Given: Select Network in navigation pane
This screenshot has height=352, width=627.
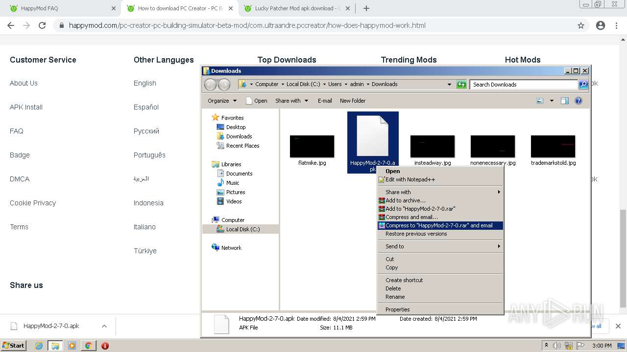Looking at the screenshot, I should pyautogui.click(x=231, y=248).
